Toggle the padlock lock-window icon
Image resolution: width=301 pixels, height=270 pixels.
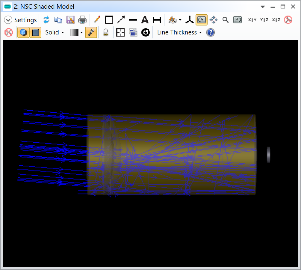pos(106,32)
